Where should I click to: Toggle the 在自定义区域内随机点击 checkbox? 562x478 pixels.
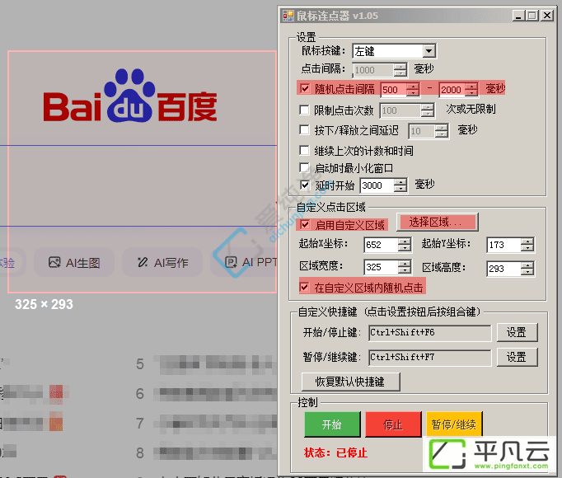point(305,288)
